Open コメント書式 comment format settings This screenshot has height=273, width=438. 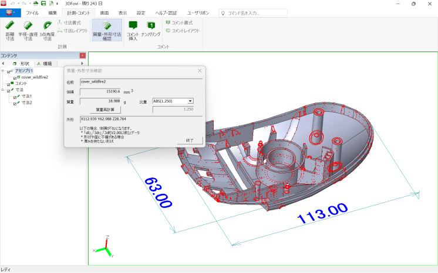[179, 23]
